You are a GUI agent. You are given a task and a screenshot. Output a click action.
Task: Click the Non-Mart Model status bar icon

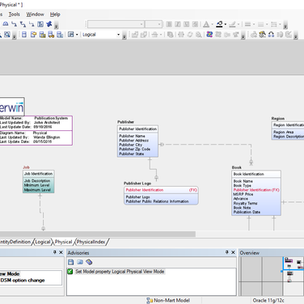point(150,301)
